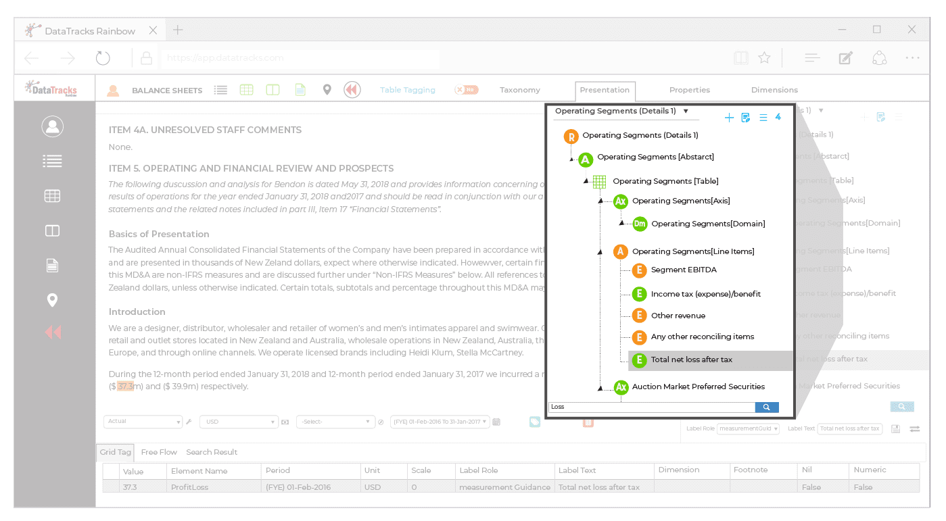Select the green grid table icon in toolbar
This screenshot has width=946, height=521.
coord(246,90)
